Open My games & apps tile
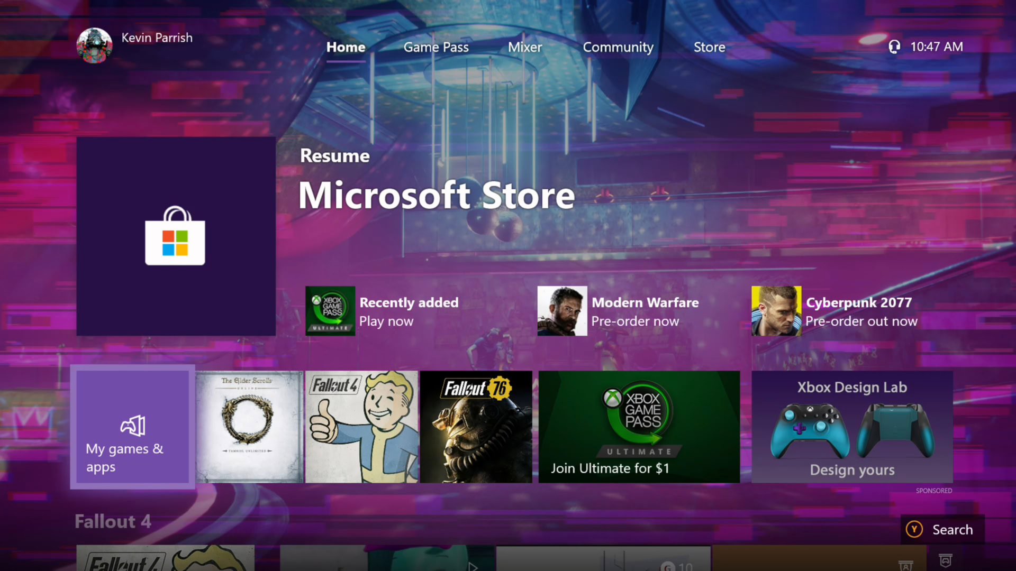The width and height of the screenshot is (1016, 571). pos(132,427)
